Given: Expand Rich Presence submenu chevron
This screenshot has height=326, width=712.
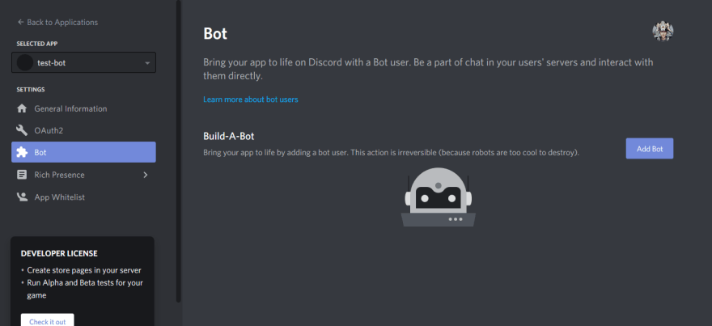Looking at the screenshot, I should tap(146, 175).
